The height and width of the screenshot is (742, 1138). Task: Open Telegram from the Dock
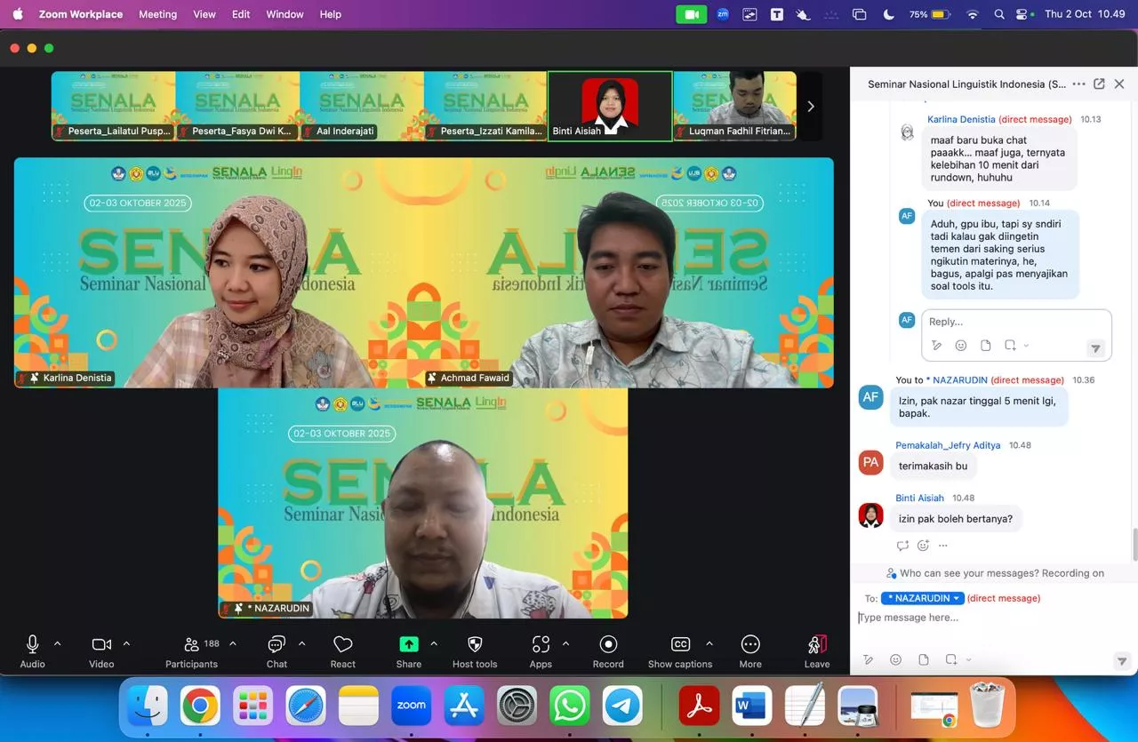coord(622,706)
